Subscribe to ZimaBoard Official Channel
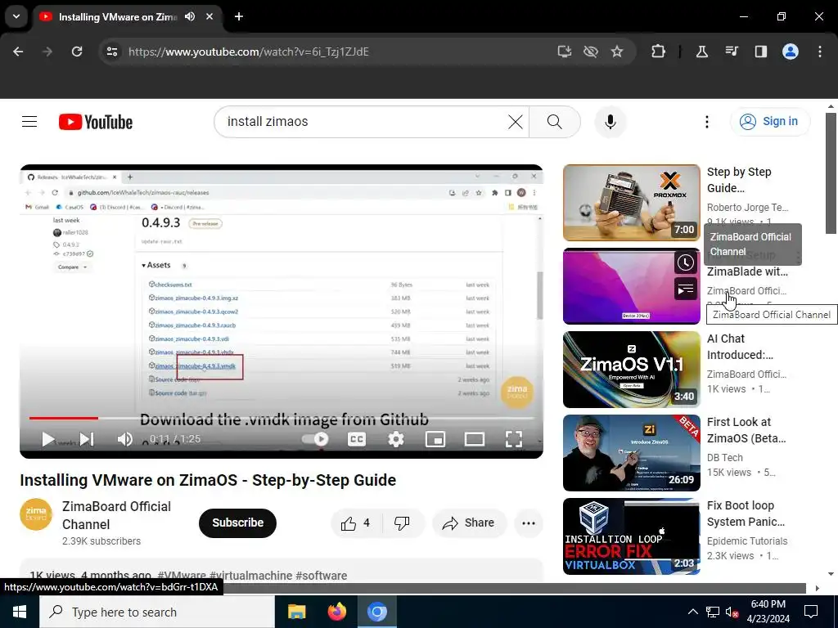 point(238,523)
